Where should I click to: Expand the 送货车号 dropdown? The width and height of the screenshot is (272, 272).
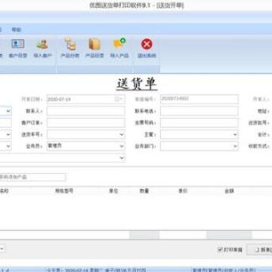(122, 134)
